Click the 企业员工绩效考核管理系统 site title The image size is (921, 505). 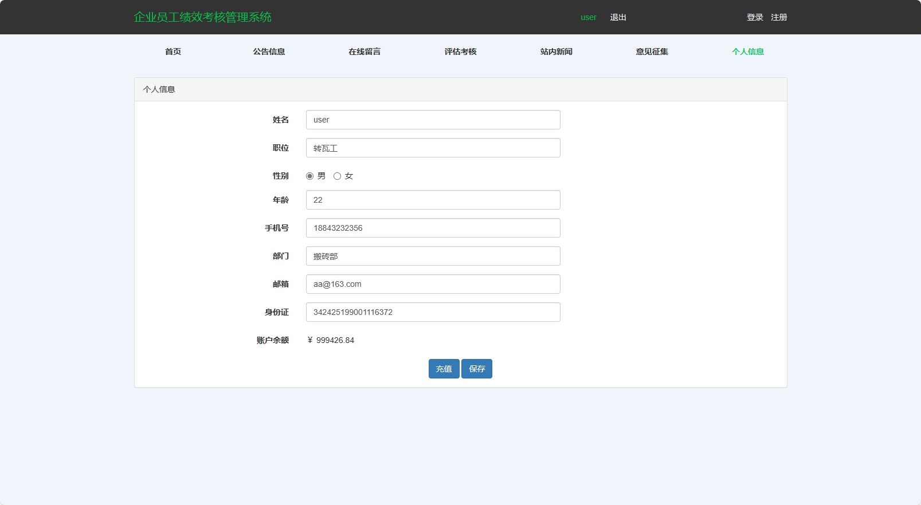(x=202, y=17)
